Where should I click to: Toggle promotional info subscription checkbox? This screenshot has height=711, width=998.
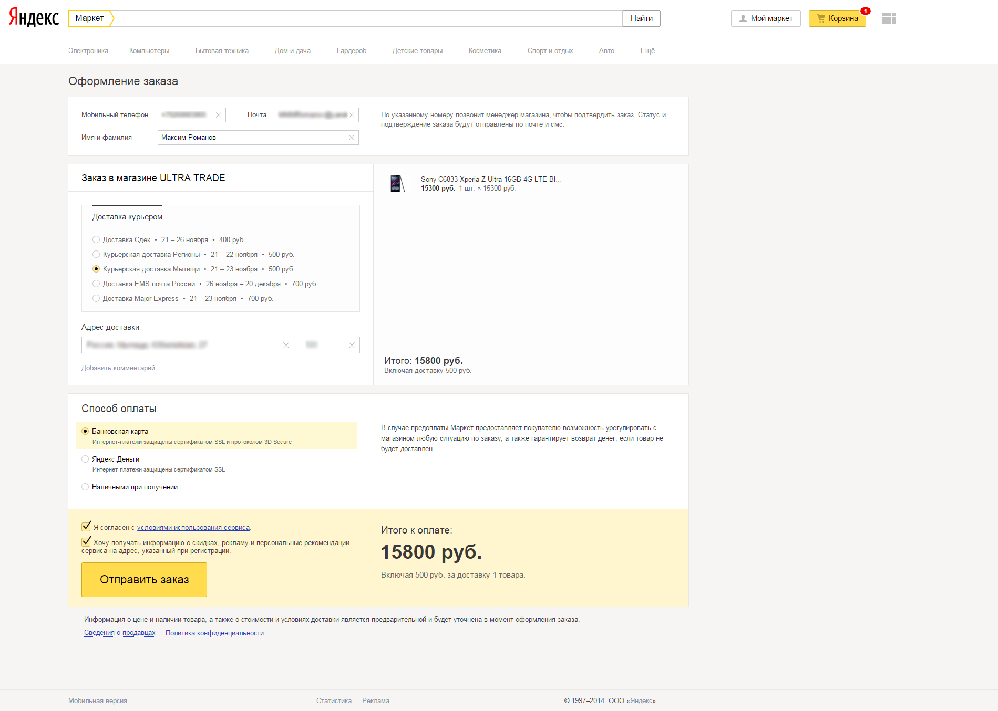[86, 541]
